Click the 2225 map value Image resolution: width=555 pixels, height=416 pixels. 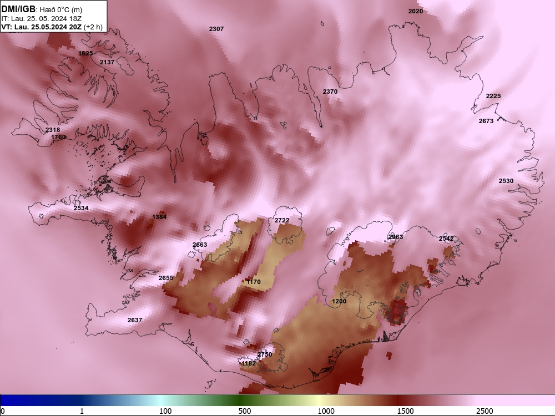click(x=493, y=96)
